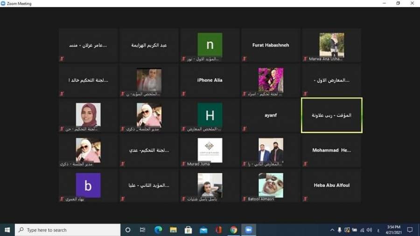Click purple 'b' avatar of بهاء العمري

[x=88, y=186]
